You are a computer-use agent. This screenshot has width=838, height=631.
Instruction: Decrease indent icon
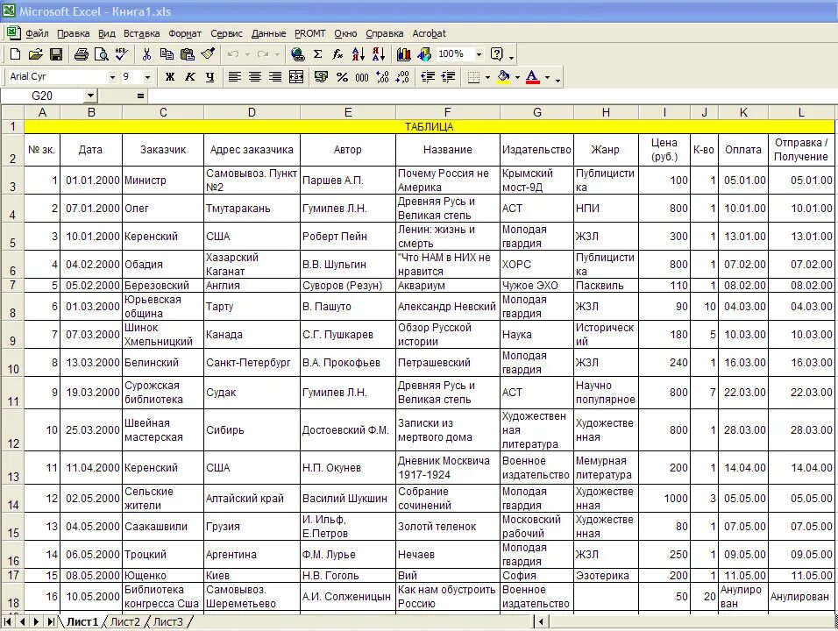point(428,77)
